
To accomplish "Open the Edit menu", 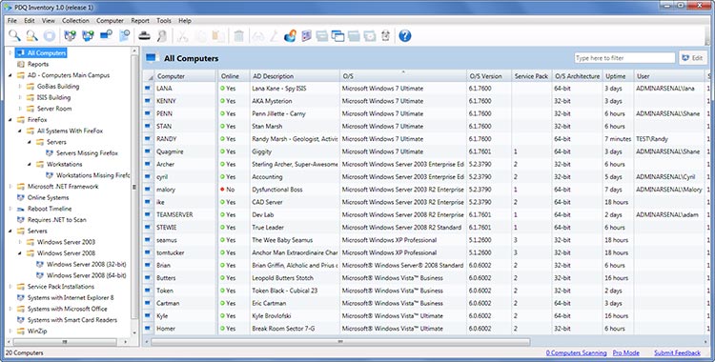I will (30, 21).
